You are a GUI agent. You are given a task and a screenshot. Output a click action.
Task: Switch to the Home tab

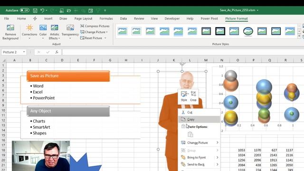21,19
